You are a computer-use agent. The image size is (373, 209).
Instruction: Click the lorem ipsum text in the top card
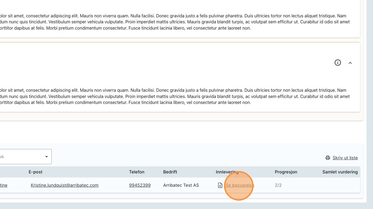pos(173,22)
